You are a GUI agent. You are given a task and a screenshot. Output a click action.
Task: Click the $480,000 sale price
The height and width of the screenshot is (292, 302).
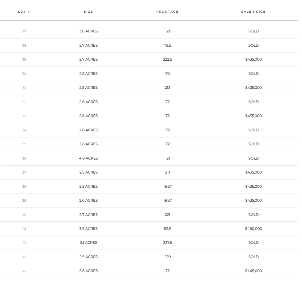tap(253, 229)
